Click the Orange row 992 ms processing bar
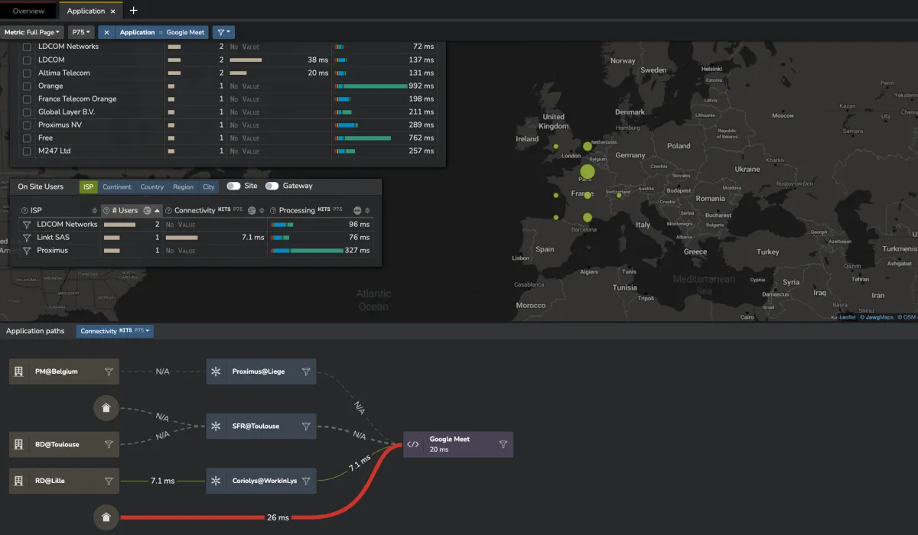 371,86
